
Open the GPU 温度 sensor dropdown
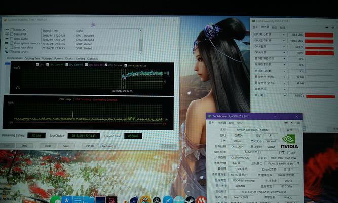pyautogui.click(x=284, y=47)
